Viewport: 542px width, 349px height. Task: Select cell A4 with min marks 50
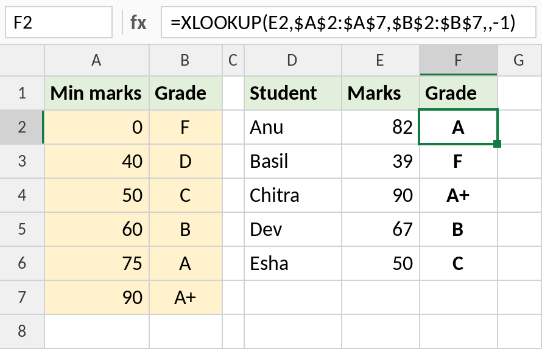pyautogui.click(x=97, y=195)
